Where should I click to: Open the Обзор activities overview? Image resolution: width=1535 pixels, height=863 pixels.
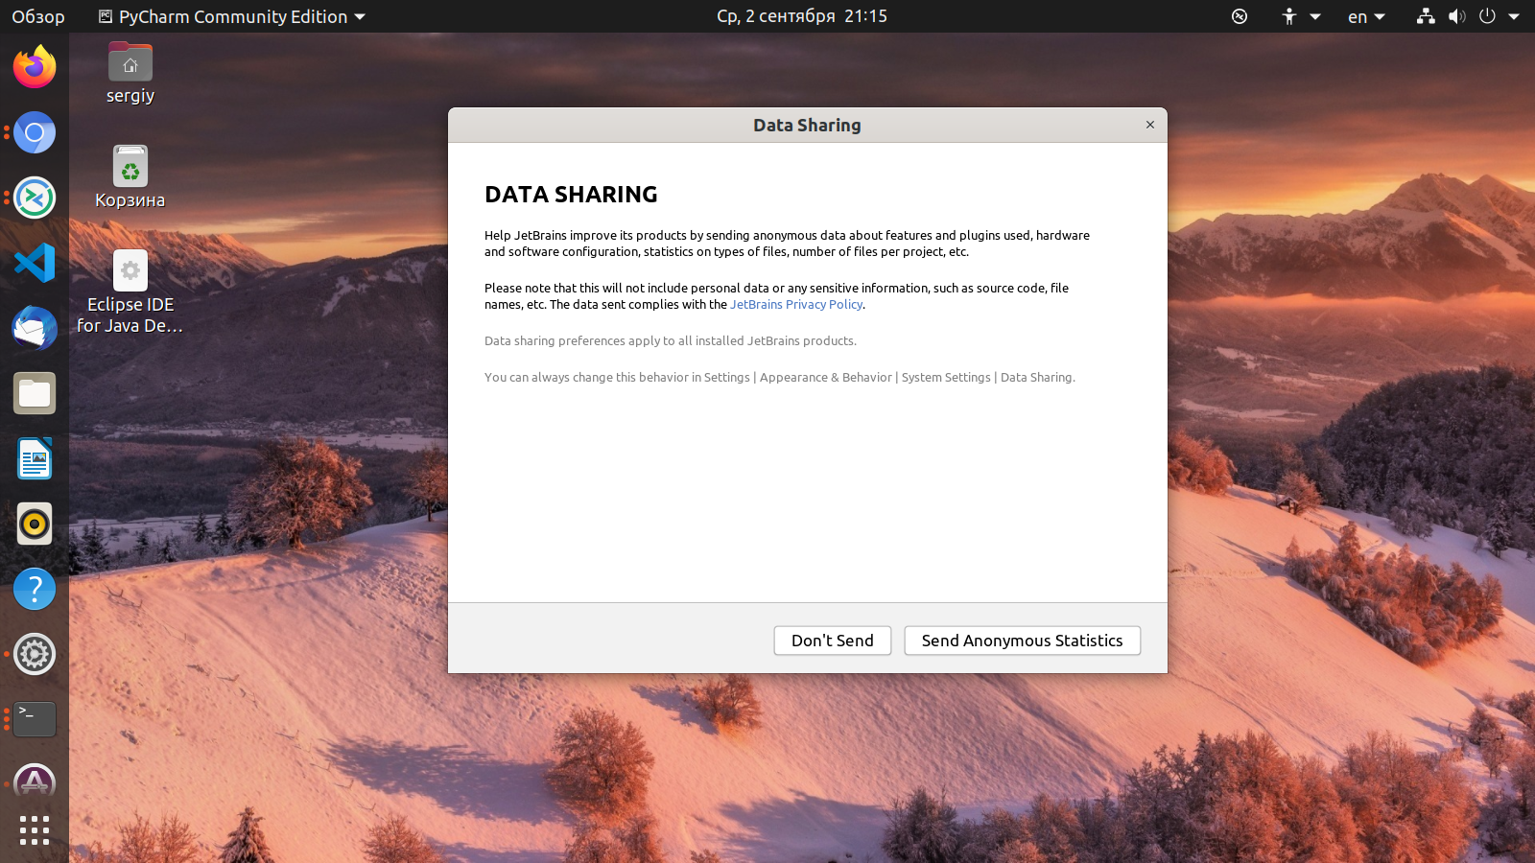pos(38,16)
